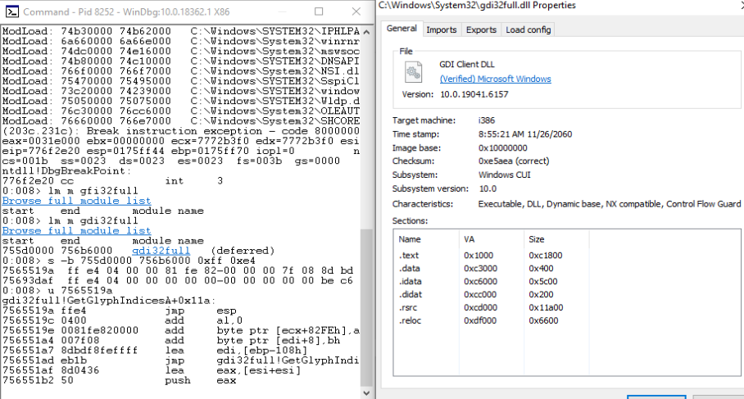Click the gdi32full module link

(161, 251)
